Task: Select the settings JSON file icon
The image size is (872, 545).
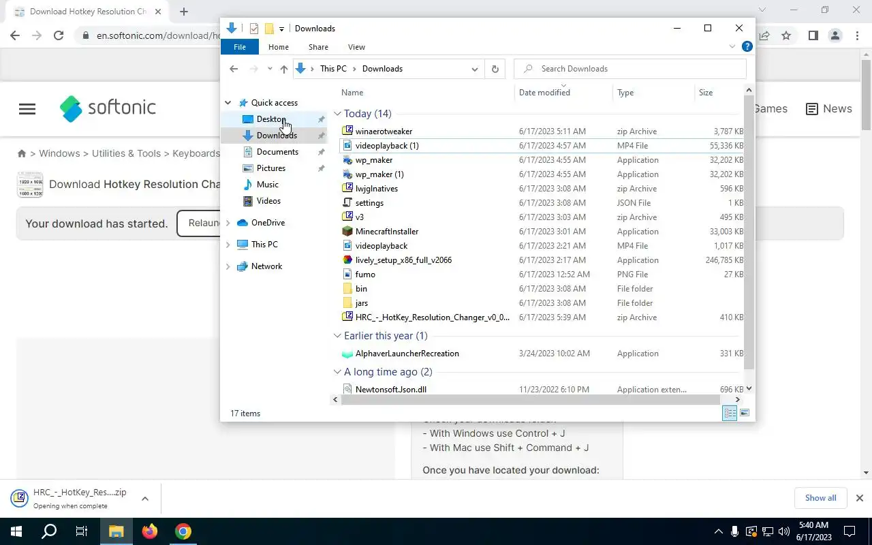Action: (347, 202)
